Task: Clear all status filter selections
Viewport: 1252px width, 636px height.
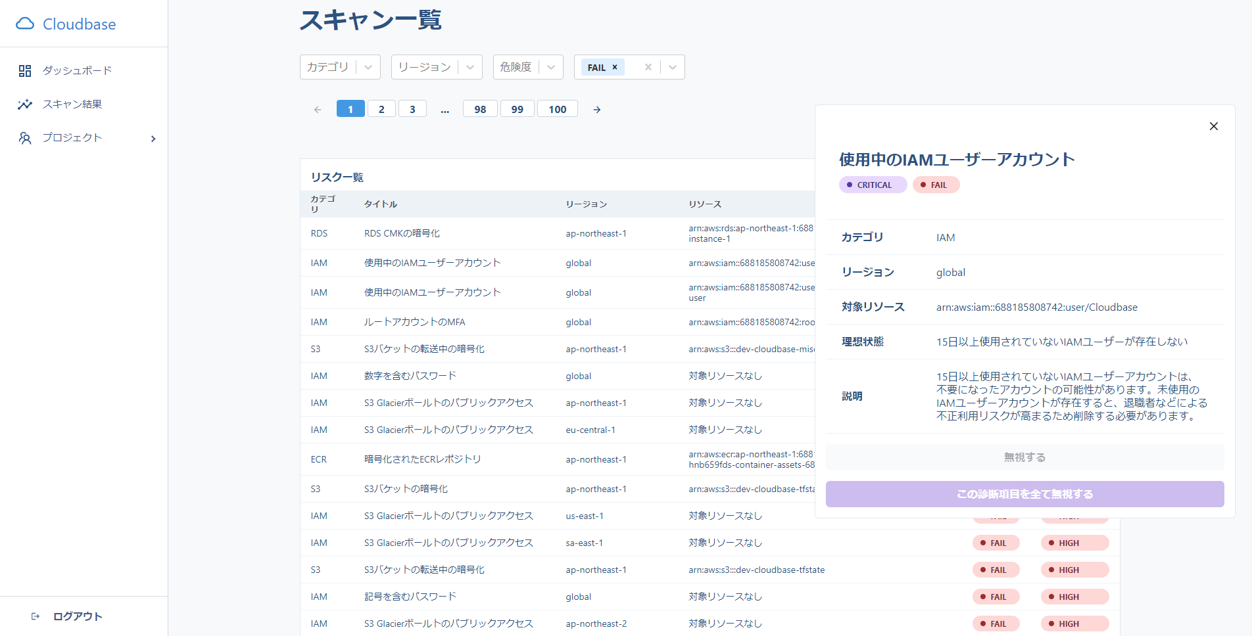Action: pyautogui.click(x=648, y=67)
